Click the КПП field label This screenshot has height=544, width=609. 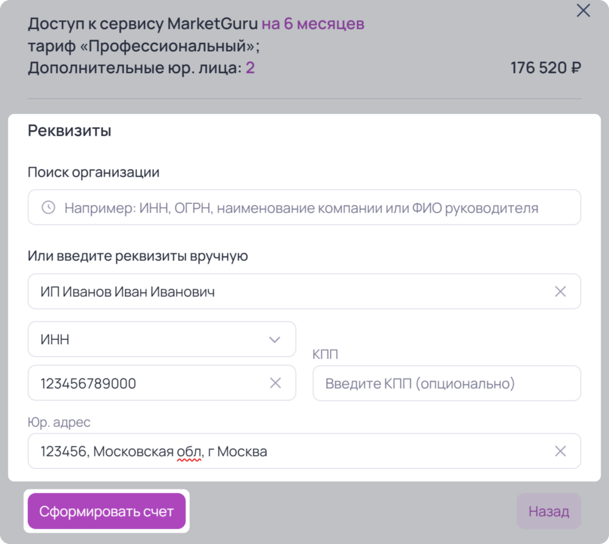325,354
